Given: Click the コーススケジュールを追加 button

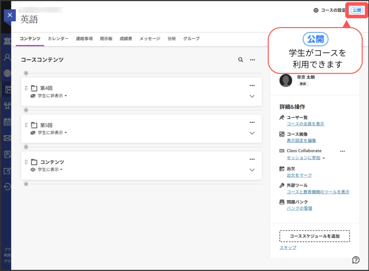Looking at the screenshot, I should (315, 236).
